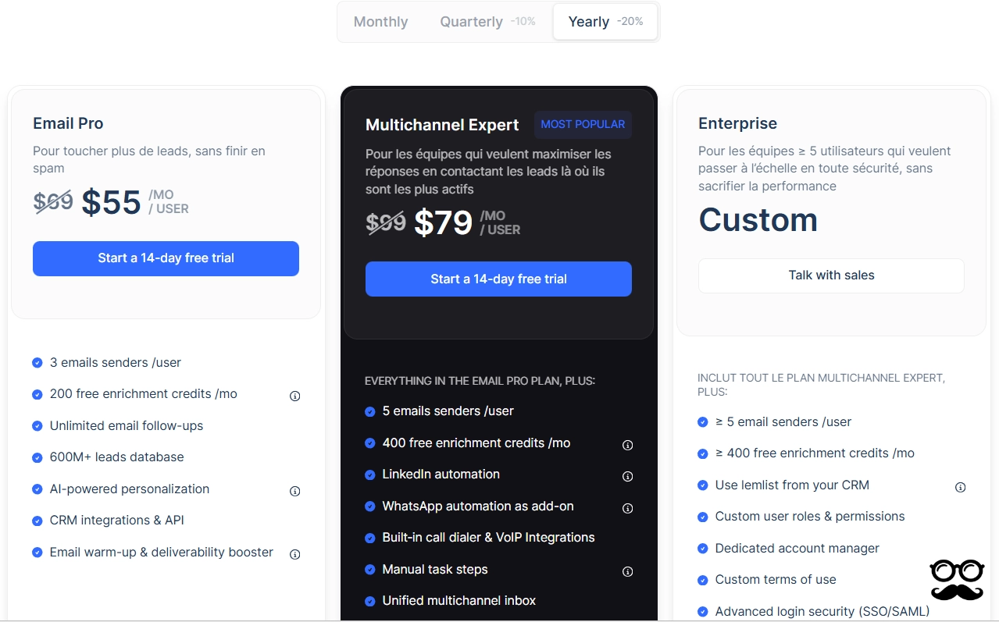Click the info icon beside Email warm-up & deliverability booster
This screenshot has height=622, width=999.
pyautogui.click(x=294, y=554)
